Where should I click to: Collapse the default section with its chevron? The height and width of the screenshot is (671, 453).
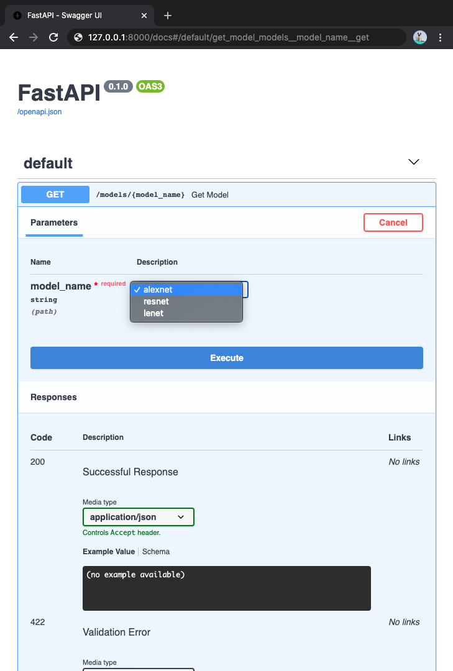[x=413, y=162]
